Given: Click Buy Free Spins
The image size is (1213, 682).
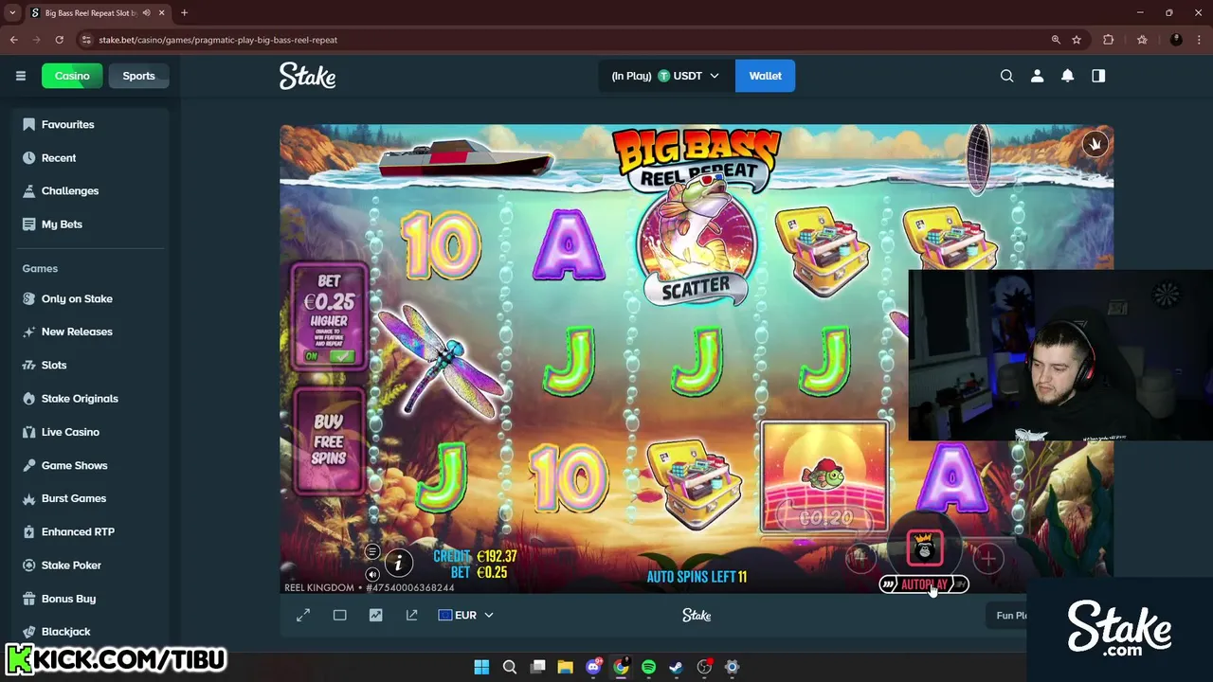Looking at the screenshot, I should pos(329,440).
